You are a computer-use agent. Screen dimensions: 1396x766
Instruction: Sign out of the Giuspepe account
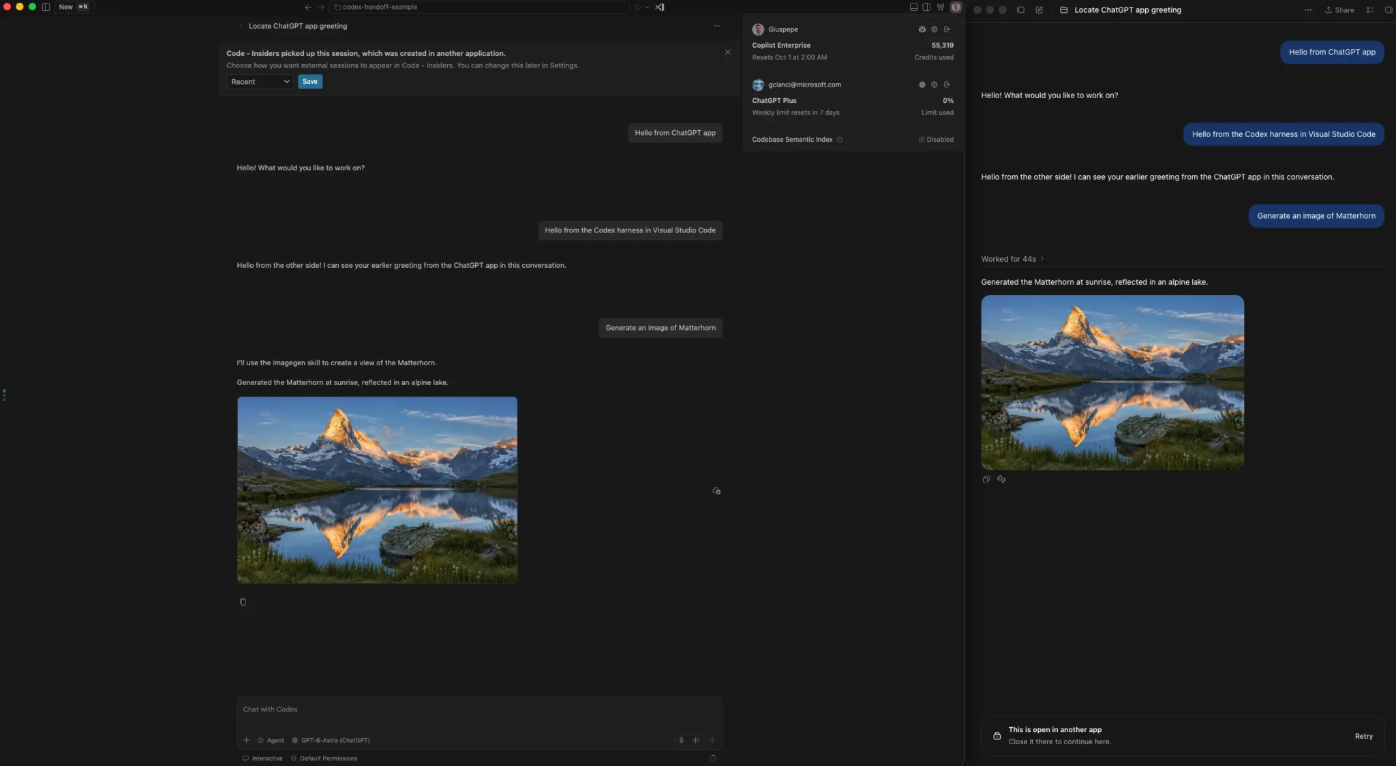pos(946,29)
